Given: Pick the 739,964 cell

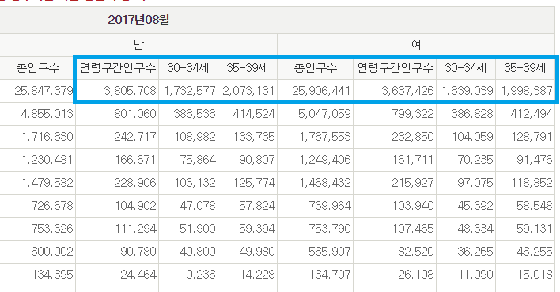Looking at the screenshot, I should click(316, 206).
